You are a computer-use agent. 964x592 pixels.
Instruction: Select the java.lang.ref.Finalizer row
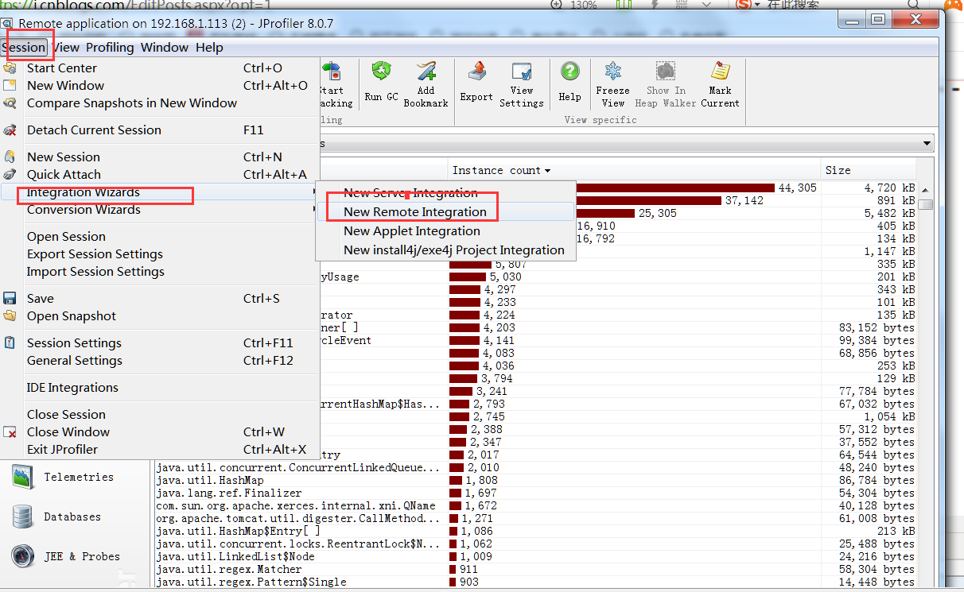[534, 493]
